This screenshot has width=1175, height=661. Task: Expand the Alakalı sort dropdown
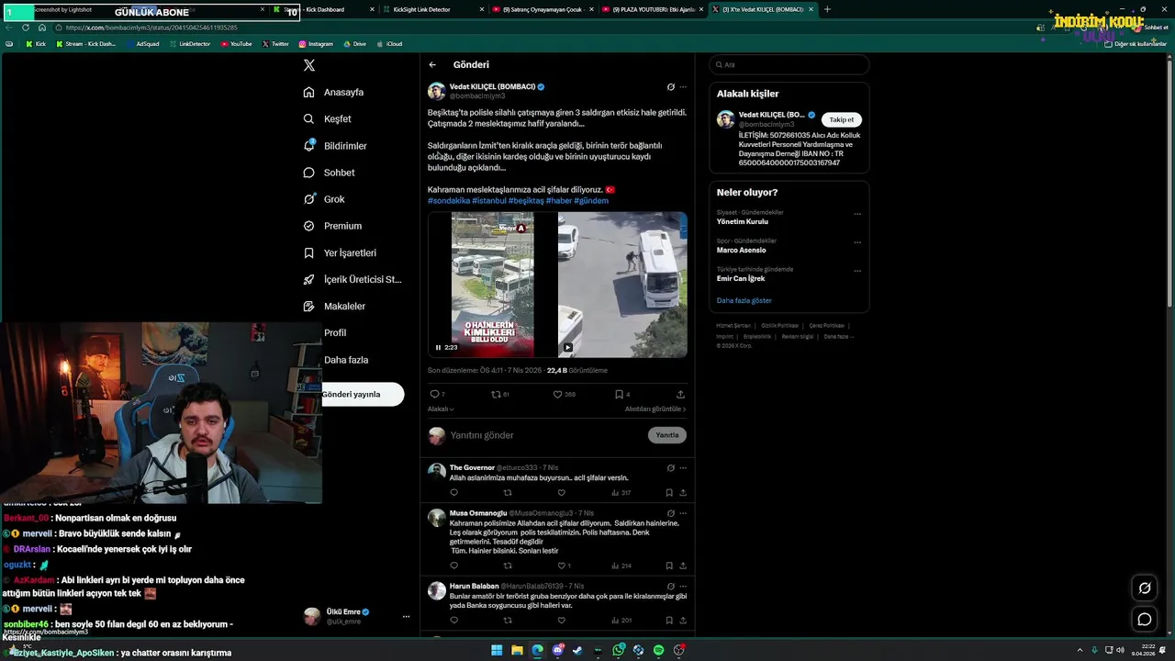pos(441,409)
